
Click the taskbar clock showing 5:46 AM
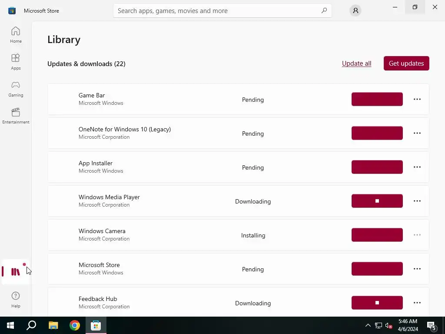(408, 325)
